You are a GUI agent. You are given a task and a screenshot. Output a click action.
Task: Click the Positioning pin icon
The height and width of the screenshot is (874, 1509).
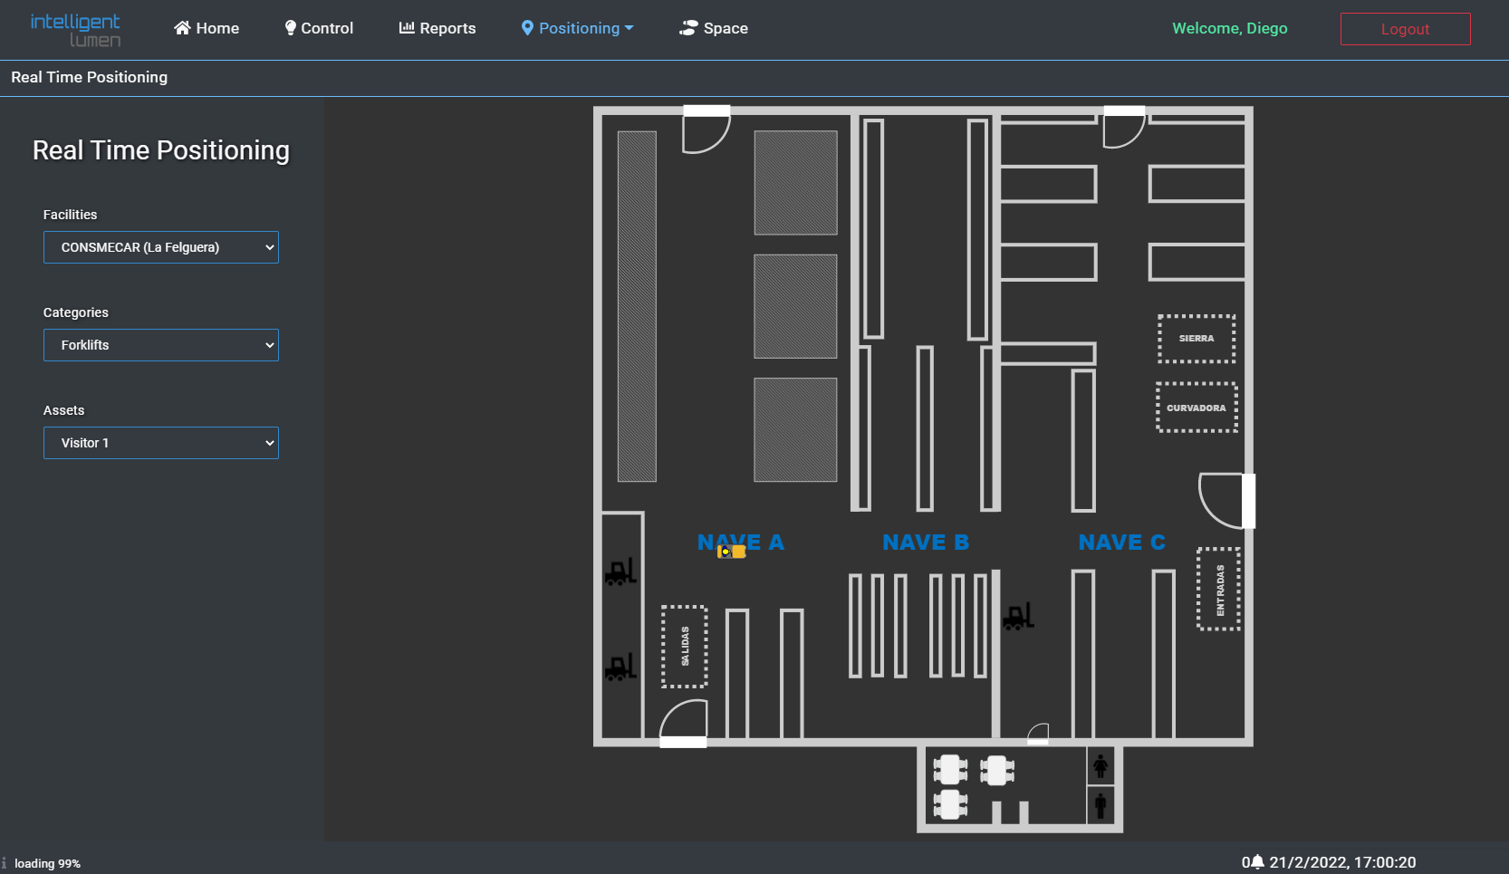click(x=526, y=28)
